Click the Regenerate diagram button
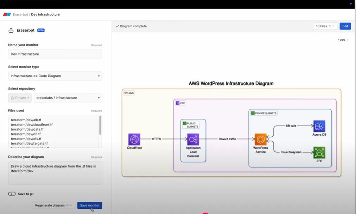 point(53,205)
